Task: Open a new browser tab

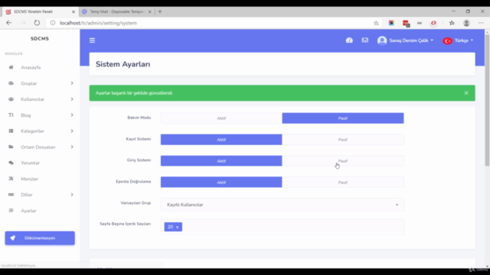Action: (x=160, y=11)
